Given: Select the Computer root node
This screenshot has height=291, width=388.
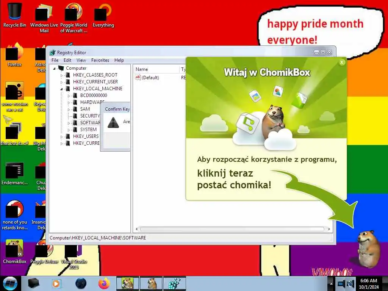Looking at the screenshot, I should (76, 68).
